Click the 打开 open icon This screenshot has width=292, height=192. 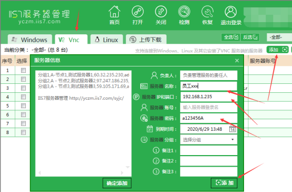click(x=138, y=15)
